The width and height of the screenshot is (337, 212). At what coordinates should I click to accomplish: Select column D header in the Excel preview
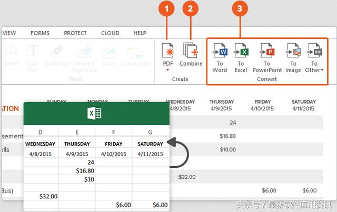click(41, 133)
